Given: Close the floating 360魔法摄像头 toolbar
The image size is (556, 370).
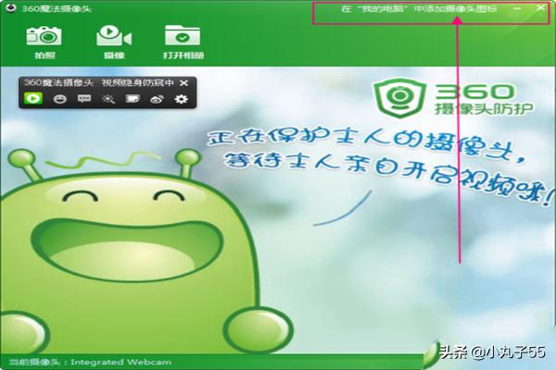Looking at the screenshot, I should click(x=183, y=83).
